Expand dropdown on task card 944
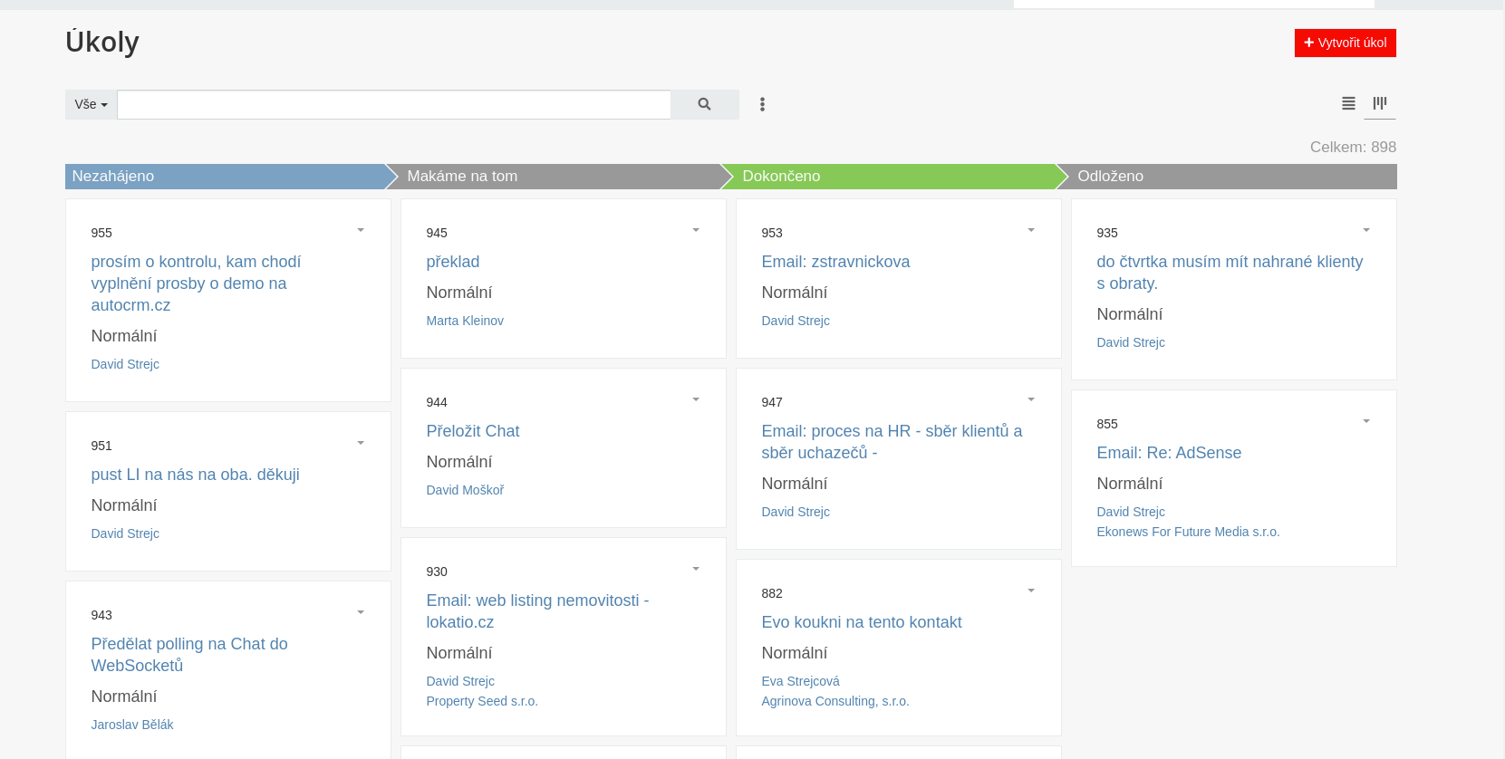 tap(696, 399)
